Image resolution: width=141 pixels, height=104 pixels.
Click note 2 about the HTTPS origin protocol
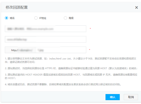[71, 68]
